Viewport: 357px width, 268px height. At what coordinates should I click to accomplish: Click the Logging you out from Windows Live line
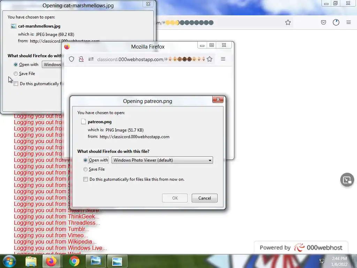tap(60, 248)
